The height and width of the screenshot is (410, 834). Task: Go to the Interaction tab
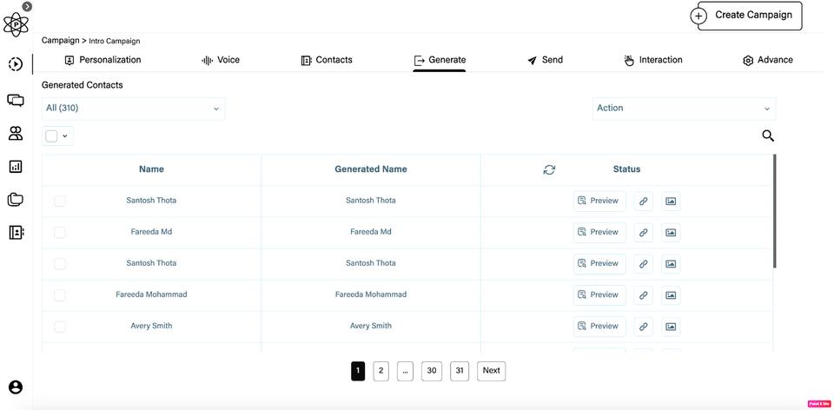(x=653, y=60)
